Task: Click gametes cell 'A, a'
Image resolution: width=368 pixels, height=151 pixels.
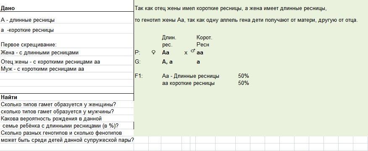Action: point(167,62)
